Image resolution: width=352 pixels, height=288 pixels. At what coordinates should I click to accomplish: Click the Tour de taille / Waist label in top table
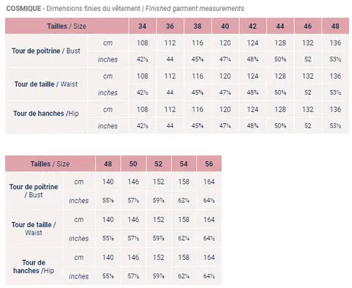point(46,84)
